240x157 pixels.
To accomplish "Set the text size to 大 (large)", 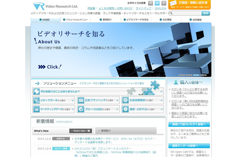I will click(x=150, y=3).
